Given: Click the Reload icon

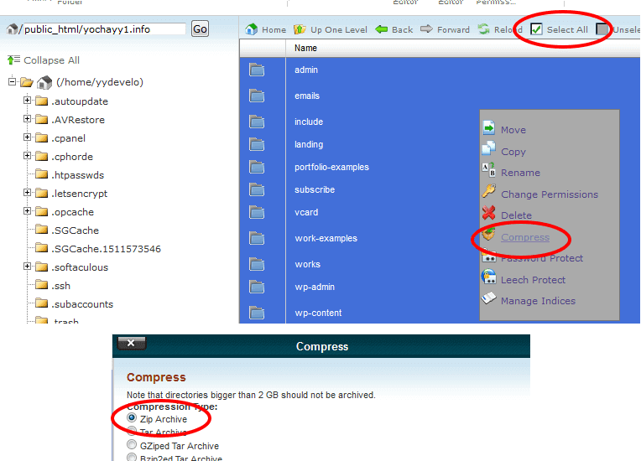Looking at the screenshot, I should [483, 29].
